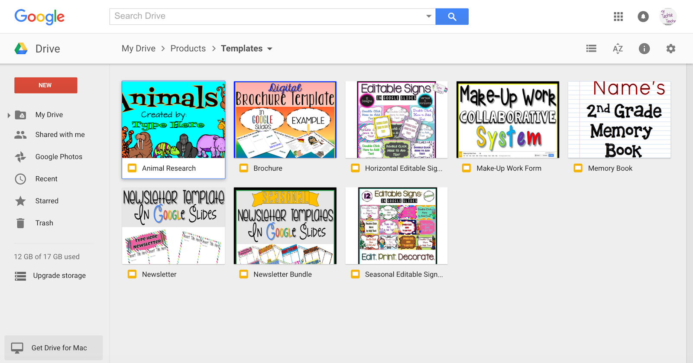Select the Newsletter template thumbnail
The image size is (693, 363).
tap(174, 226)
